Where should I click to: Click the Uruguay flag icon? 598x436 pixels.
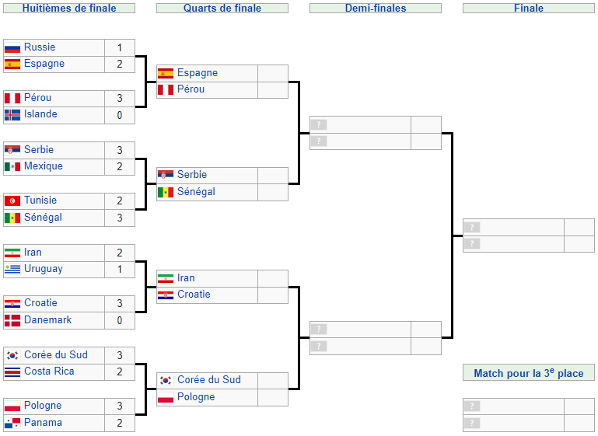(x=12, y=269)
